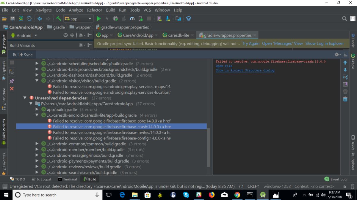Open the AVD Manager toolbar icon
The height and width of the screenshot is (200, 357).
pos(159,18)
